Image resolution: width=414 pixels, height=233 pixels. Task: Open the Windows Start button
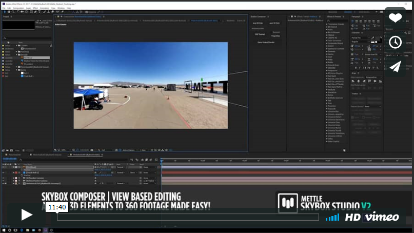point(4,230)
